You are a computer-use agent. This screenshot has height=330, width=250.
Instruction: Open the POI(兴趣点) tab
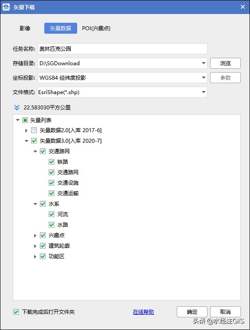pyautogui.click(x=96, y=28)
